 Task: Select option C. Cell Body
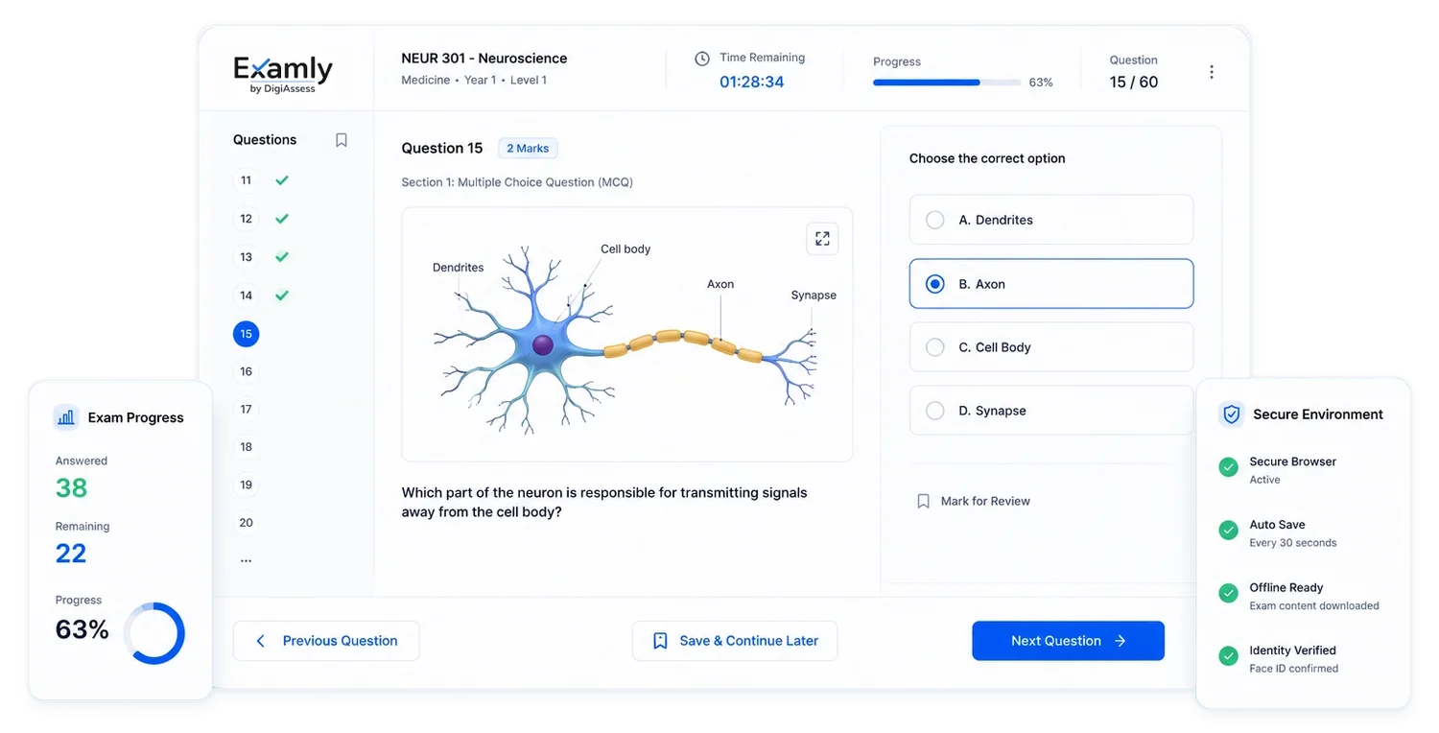tap(1051, 347)
